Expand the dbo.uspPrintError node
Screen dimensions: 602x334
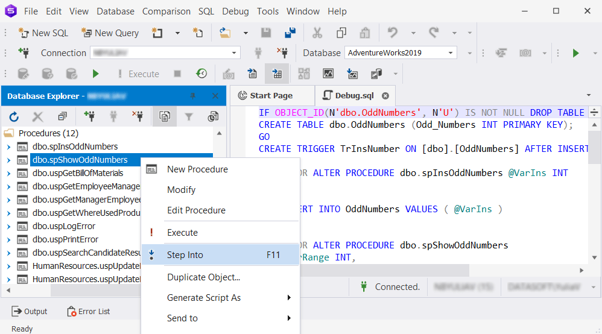coord(8,240)
